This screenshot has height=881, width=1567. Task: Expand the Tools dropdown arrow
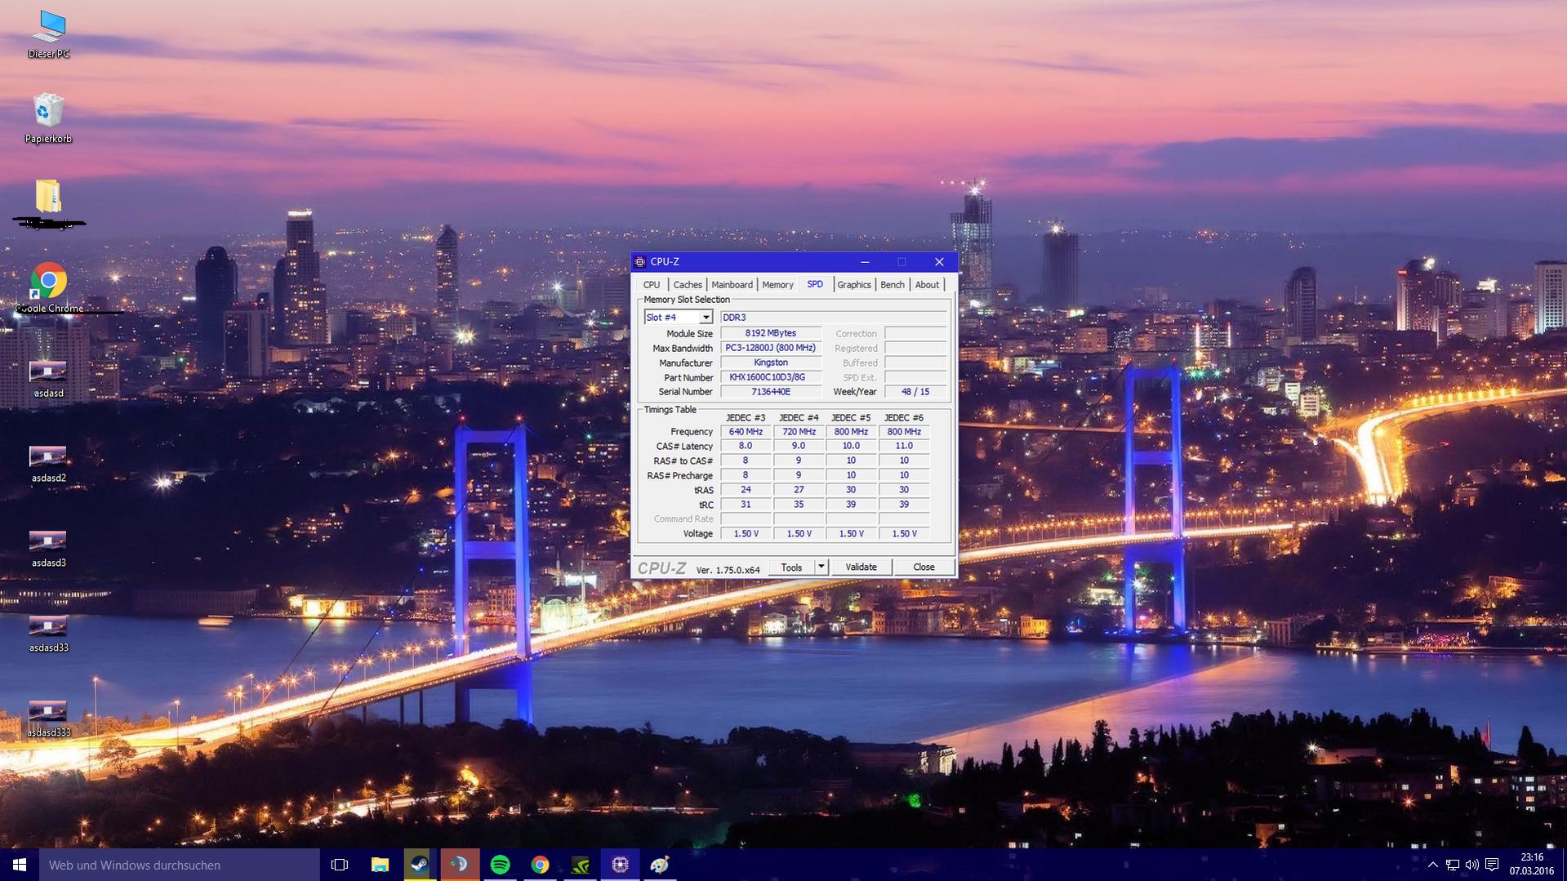(821, 567)
